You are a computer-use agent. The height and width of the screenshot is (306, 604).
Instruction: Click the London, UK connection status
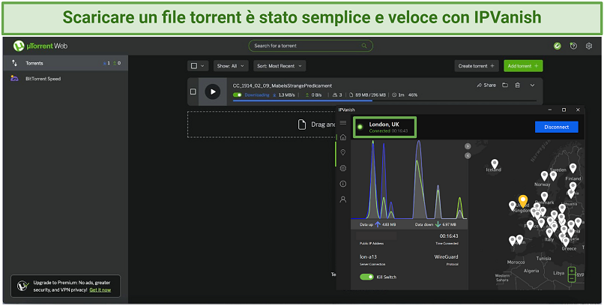384,127
